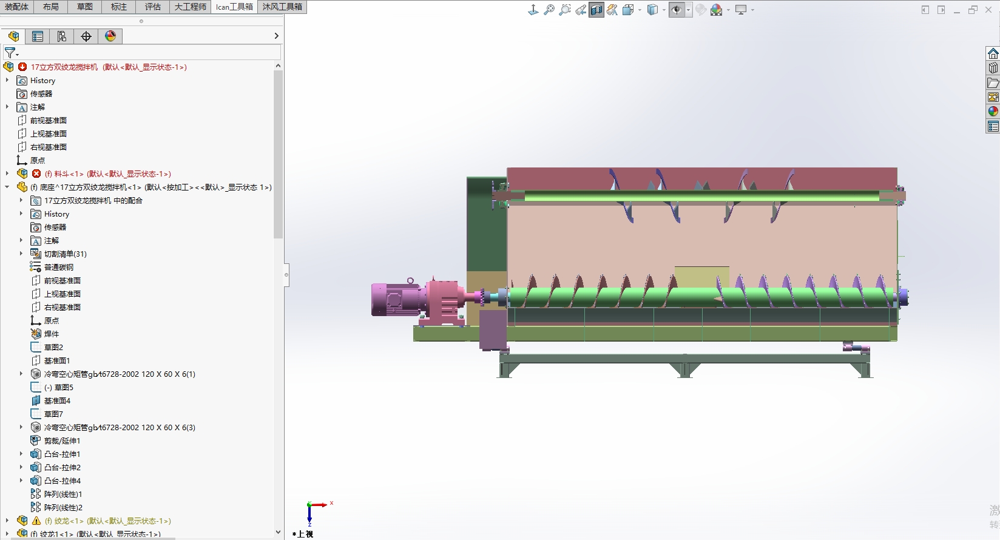Click the Dynamic Annotation Views icon
Screen dimensions: 1000x540
tap(612, 10)
